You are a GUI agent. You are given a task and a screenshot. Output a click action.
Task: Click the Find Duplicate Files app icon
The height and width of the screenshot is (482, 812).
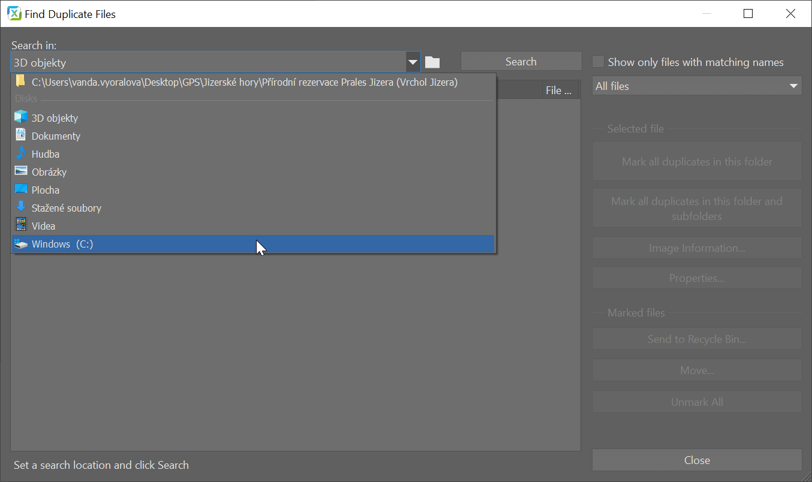[x=13, y=13]
